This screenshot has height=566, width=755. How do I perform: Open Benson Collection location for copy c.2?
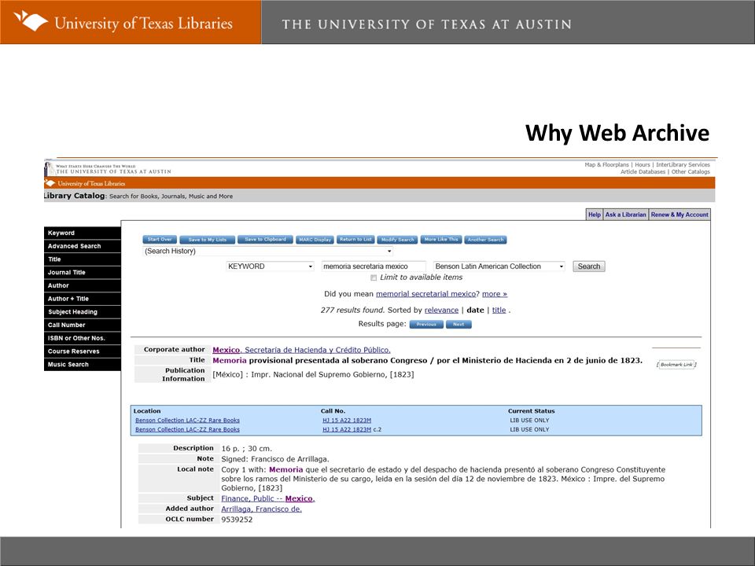187,429
